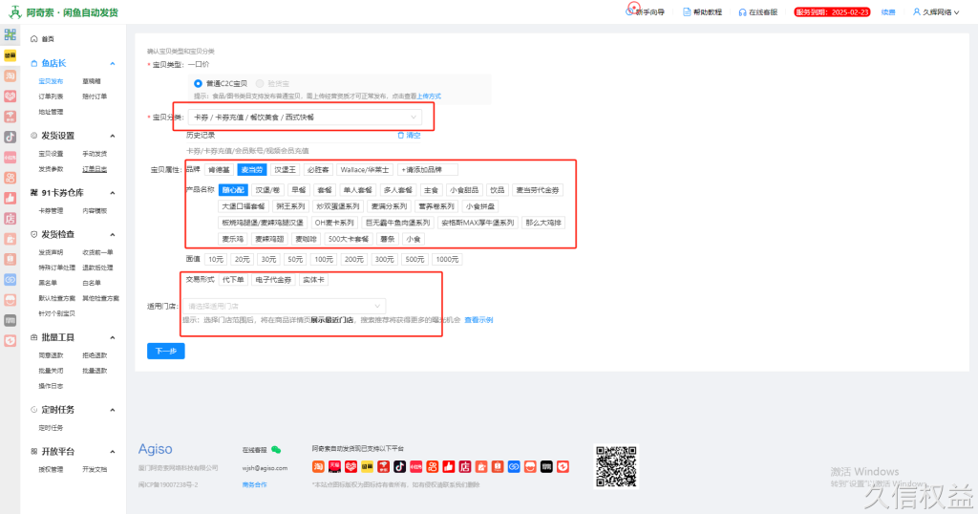Toggle the selected 麦当劳 brand tag
Screen dimensions: 978x514
tap(252, 170)
